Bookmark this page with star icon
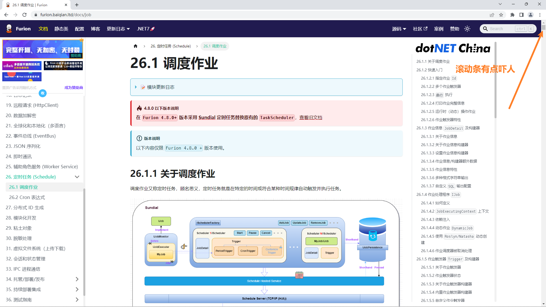 pyautogui.click(x=501, y=15)
